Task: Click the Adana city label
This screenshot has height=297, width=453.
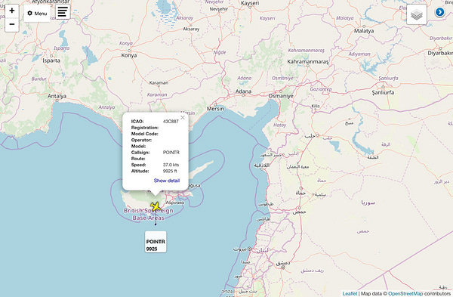Action: coord(243,91)
